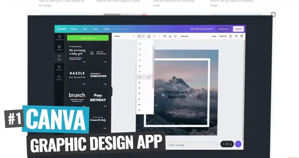Click the green Add a text box button
This screenshot has width=299, height=158.
click(x=88, y=38)
